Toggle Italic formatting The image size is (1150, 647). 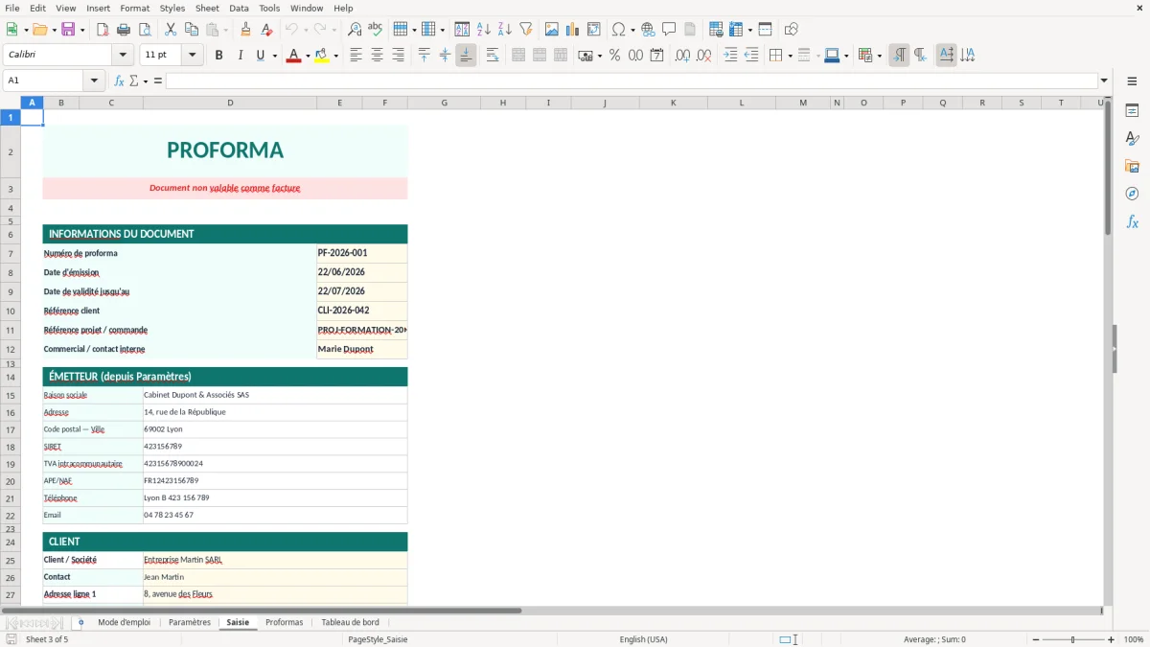(x=241, y=56)
